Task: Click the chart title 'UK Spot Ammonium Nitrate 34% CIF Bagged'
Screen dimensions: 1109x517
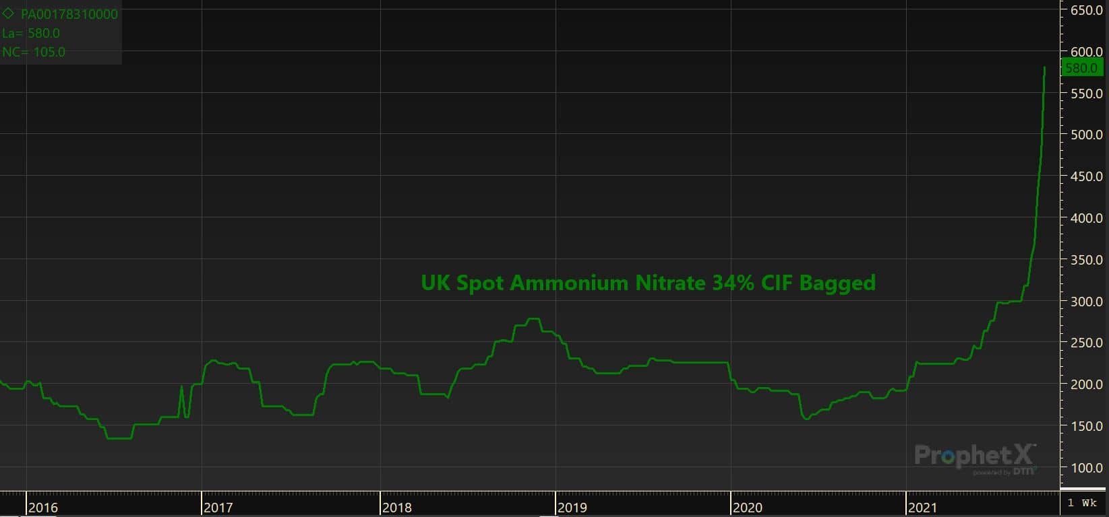Action: pyautogui.click(x=649, y=283)
